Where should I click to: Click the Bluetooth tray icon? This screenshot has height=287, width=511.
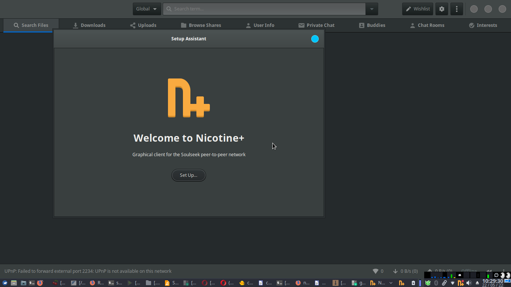pyautogui.click(x=436, y=283)
